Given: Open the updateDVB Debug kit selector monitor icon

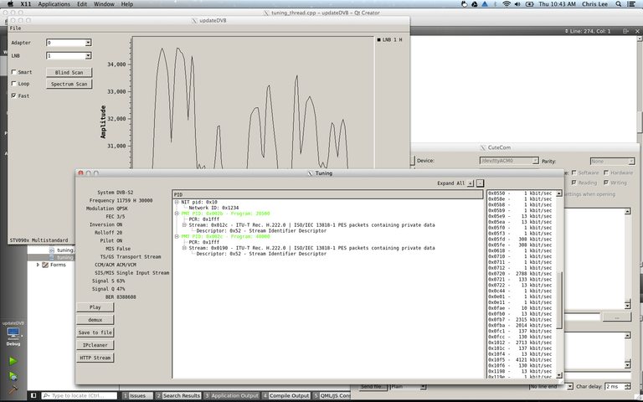Looking at the screenshot, I should 13,333.
